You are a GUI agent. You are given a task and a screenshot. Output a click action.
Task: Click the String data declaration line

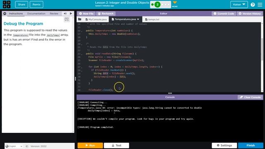pos(114,73)
